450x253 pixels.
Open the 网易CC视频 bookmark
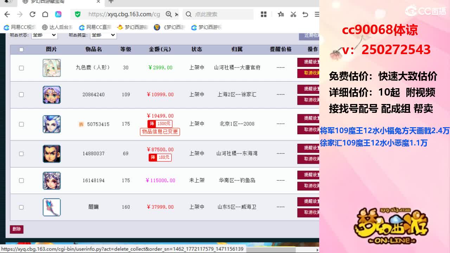pos(20,27)
